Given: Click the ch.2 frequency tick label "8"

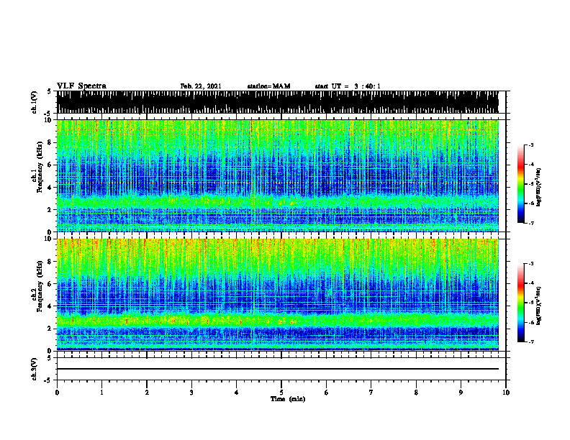Looking at the screenshot, I should 50,262.
